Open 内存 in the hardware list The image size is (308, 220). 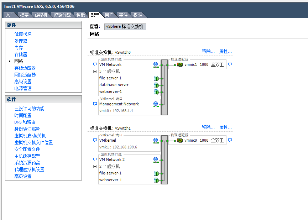19,48
